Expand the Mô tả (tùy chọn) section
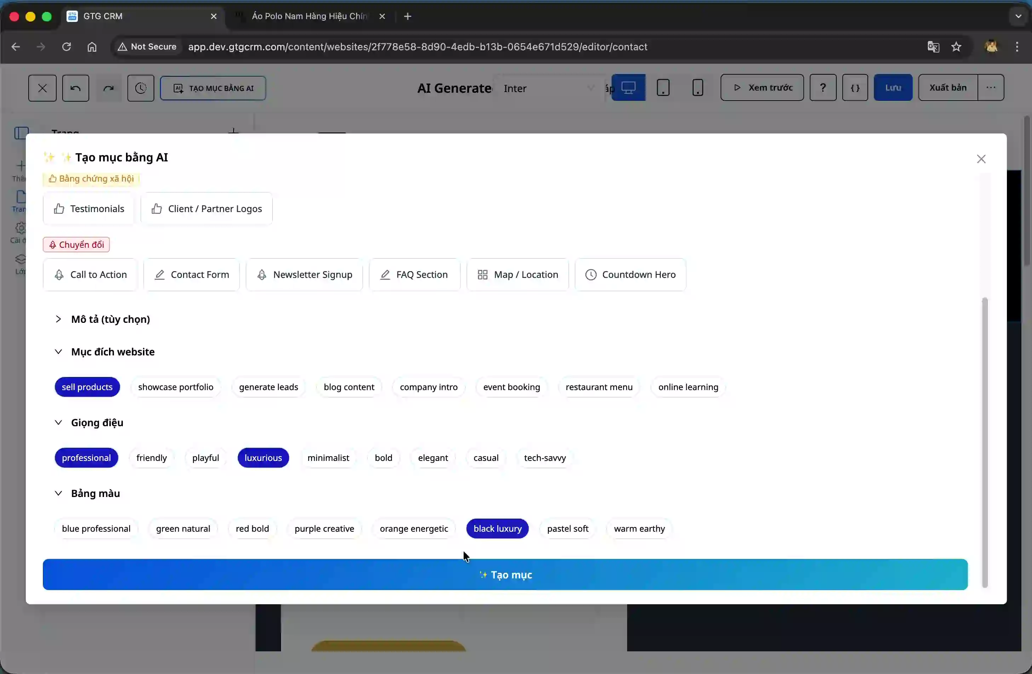Screen dimensions: 1032x674 coord(110,319)
